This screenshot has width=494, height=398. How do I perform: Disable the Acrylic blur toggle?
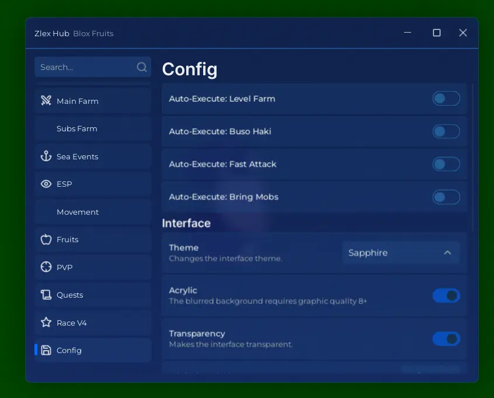tap(446, 296)
